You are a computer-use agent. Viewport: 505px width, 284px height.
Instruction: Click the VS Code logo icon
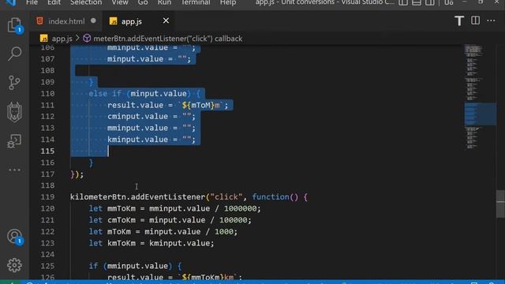point(11,2)
